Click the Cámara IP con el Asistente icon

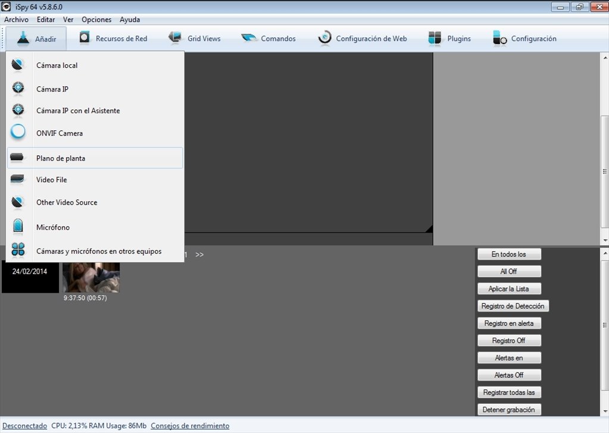[18, 110]
